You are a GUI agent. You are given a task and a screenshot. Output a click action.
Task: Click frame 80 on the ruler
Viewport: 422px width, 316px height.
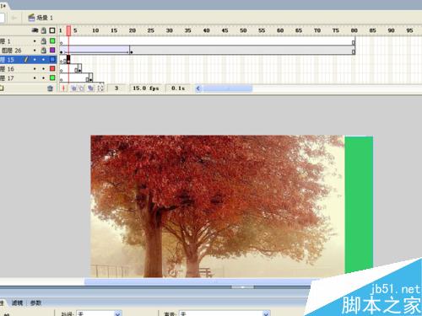coord(354,30)
